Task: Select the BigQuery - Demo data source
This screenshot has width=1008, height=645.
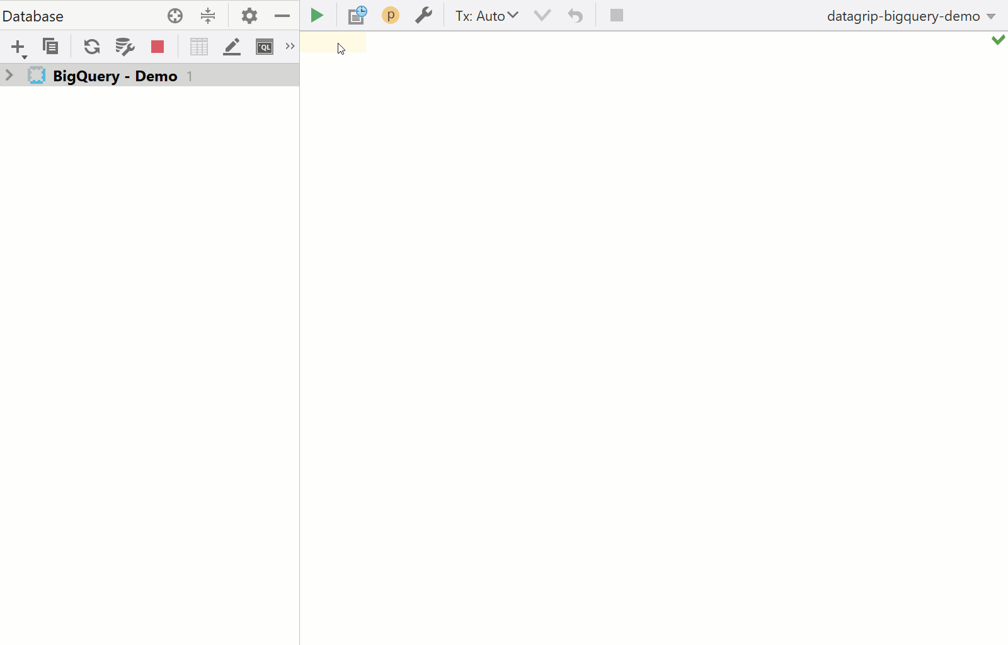Action: (149, 76)
